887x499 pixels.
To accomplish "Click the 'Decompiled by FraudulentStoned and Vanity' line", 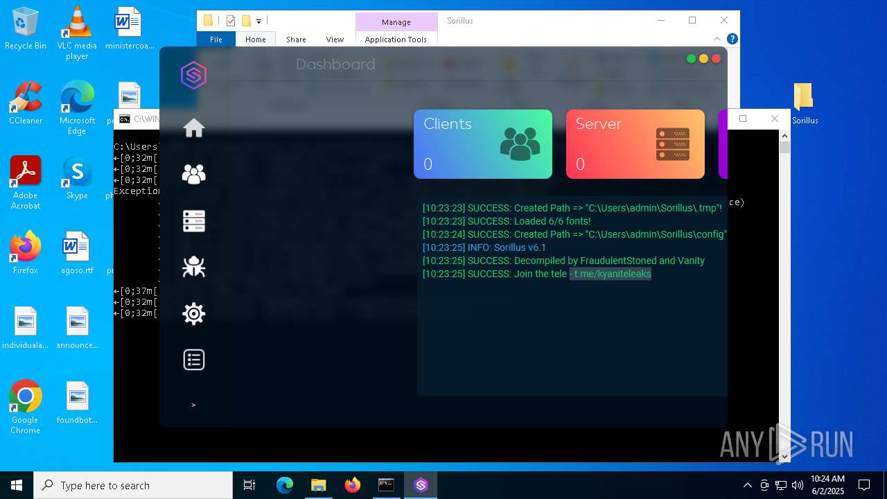I will pos(563,261).
